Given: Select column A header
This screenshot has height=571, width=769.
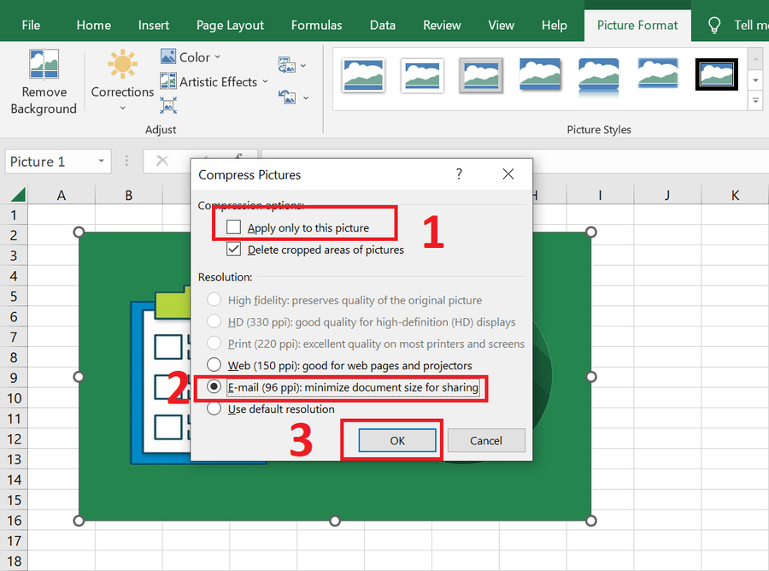Looking at the screenshot, I should (x=62, y=195).
